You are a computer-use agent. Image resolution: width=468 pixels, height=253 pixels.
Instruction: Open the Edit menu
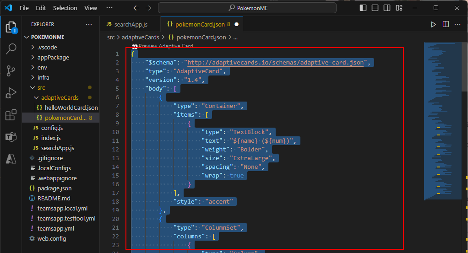(41, 8)
